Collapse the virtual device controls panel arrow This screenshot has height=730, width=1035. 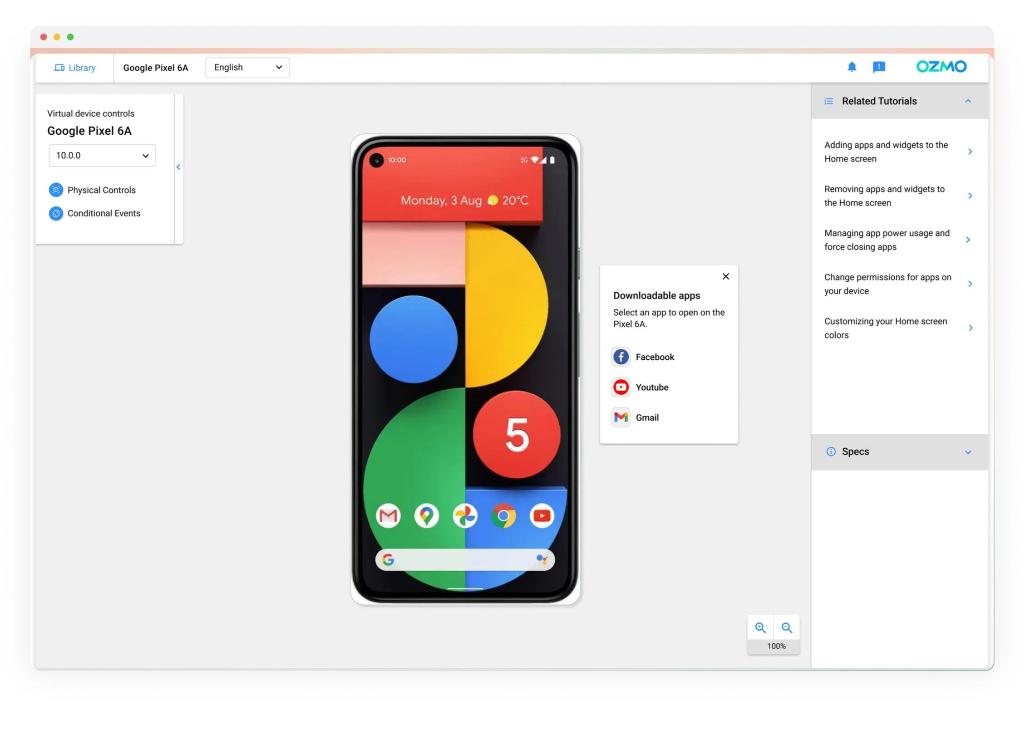(x=178, y=167)
